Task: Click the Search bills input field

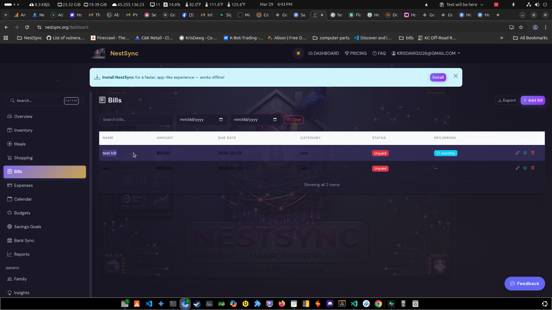Action: 136,119
